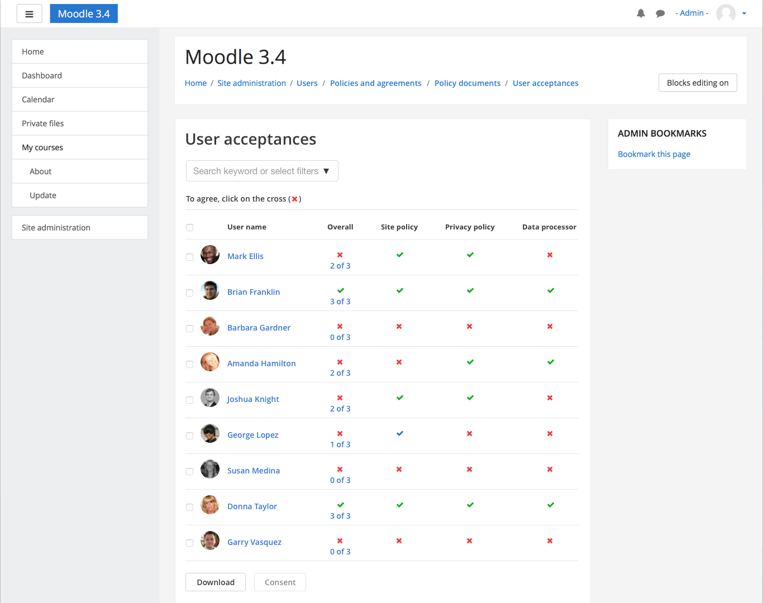Image resolution: width=763 pixels, height=603 pixels.
Task: Open Amanda Hamilton user link
Action: pyautogui.click(x=261, y=363)
